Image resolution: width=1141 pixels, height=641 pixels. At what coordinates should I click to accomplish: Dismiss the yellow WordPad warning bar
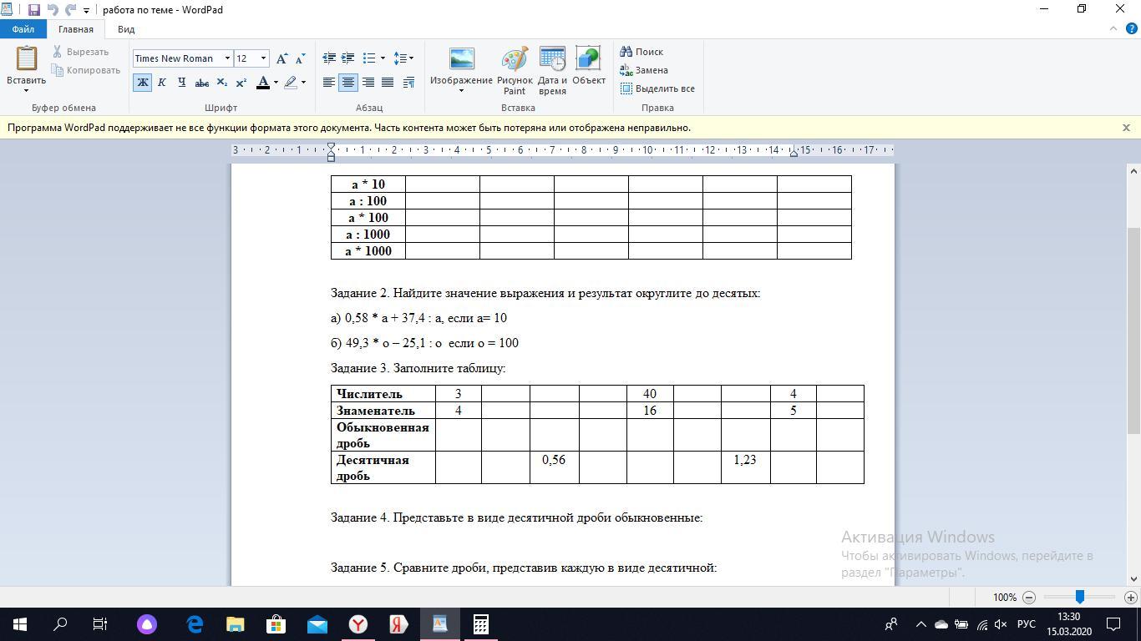click(x=1126, y=128)
